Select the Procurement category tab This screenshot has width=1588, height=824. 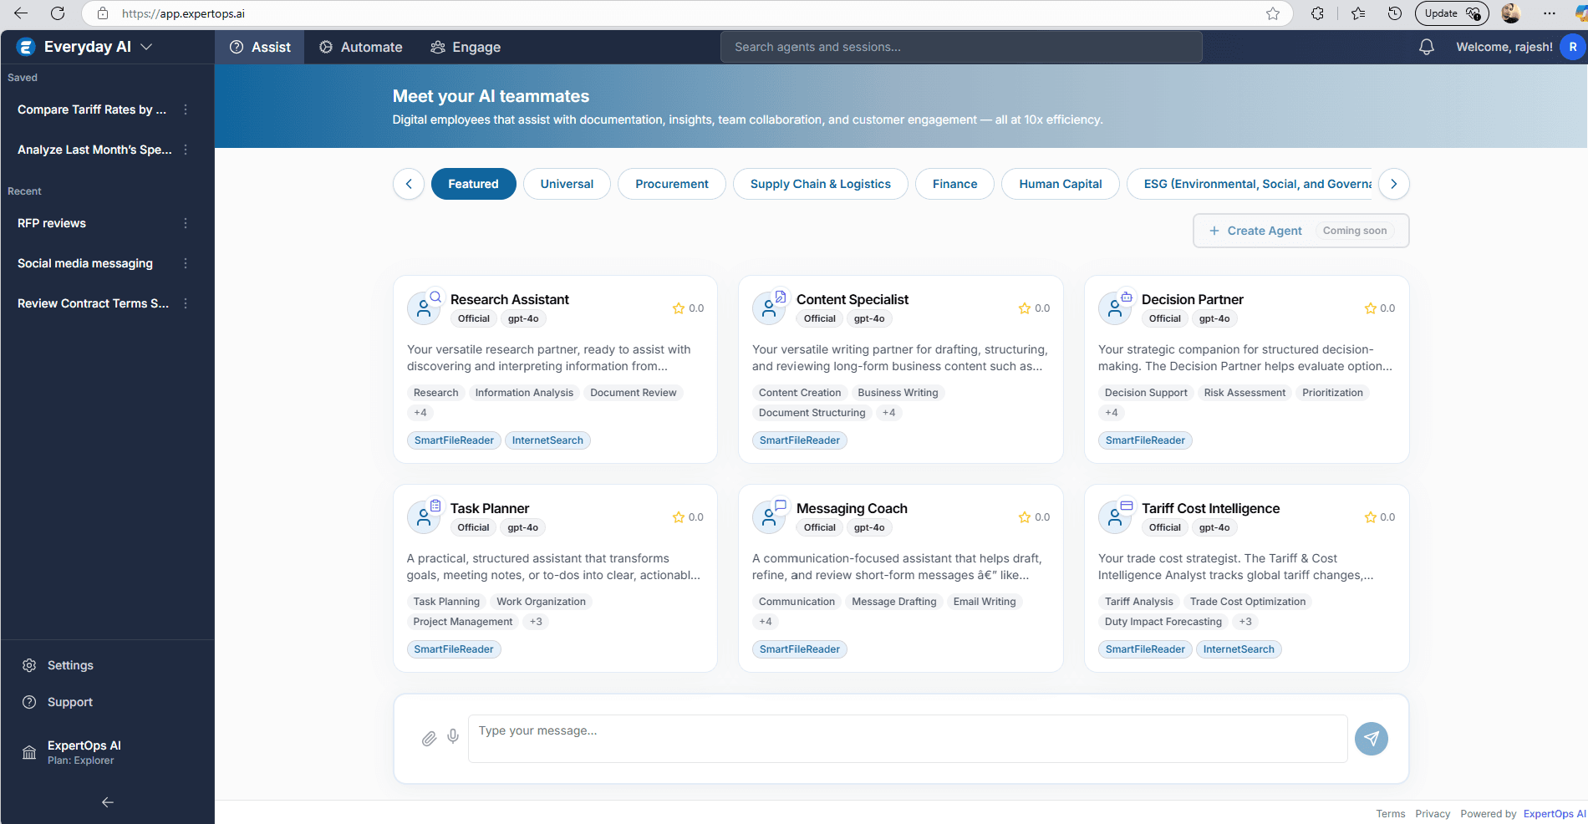(672, 184)
